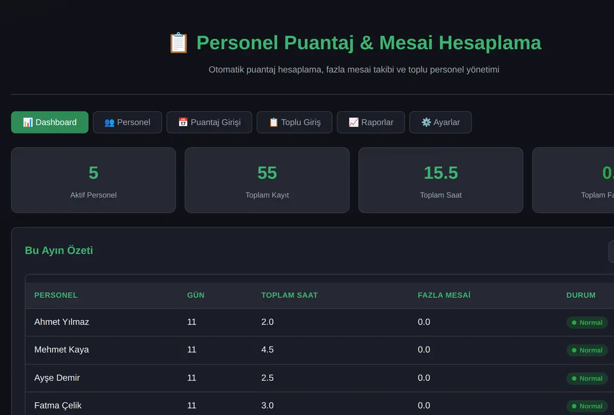The image size is (614, 415).
Task: Select the Mehmet Kaya row name
Action: point(61,350)
